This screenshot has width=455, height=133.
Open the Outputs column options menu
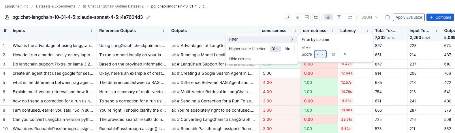click(x=254, y=30)
